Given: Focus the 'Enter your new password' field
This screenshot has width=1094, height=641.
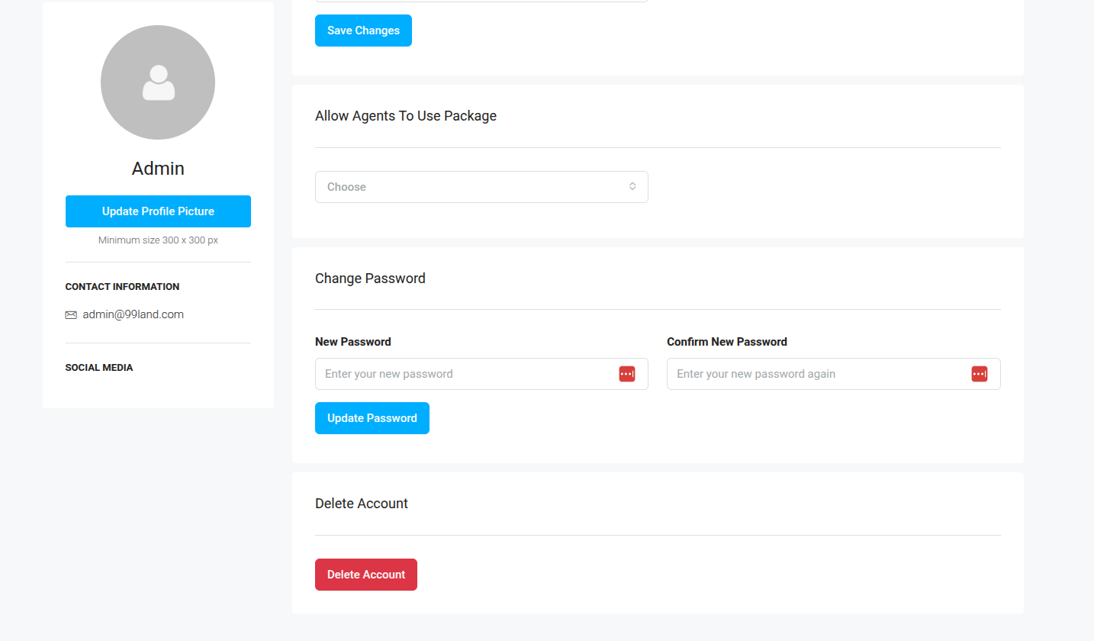Looking at the screenshot, I should (x=465, y=374).
